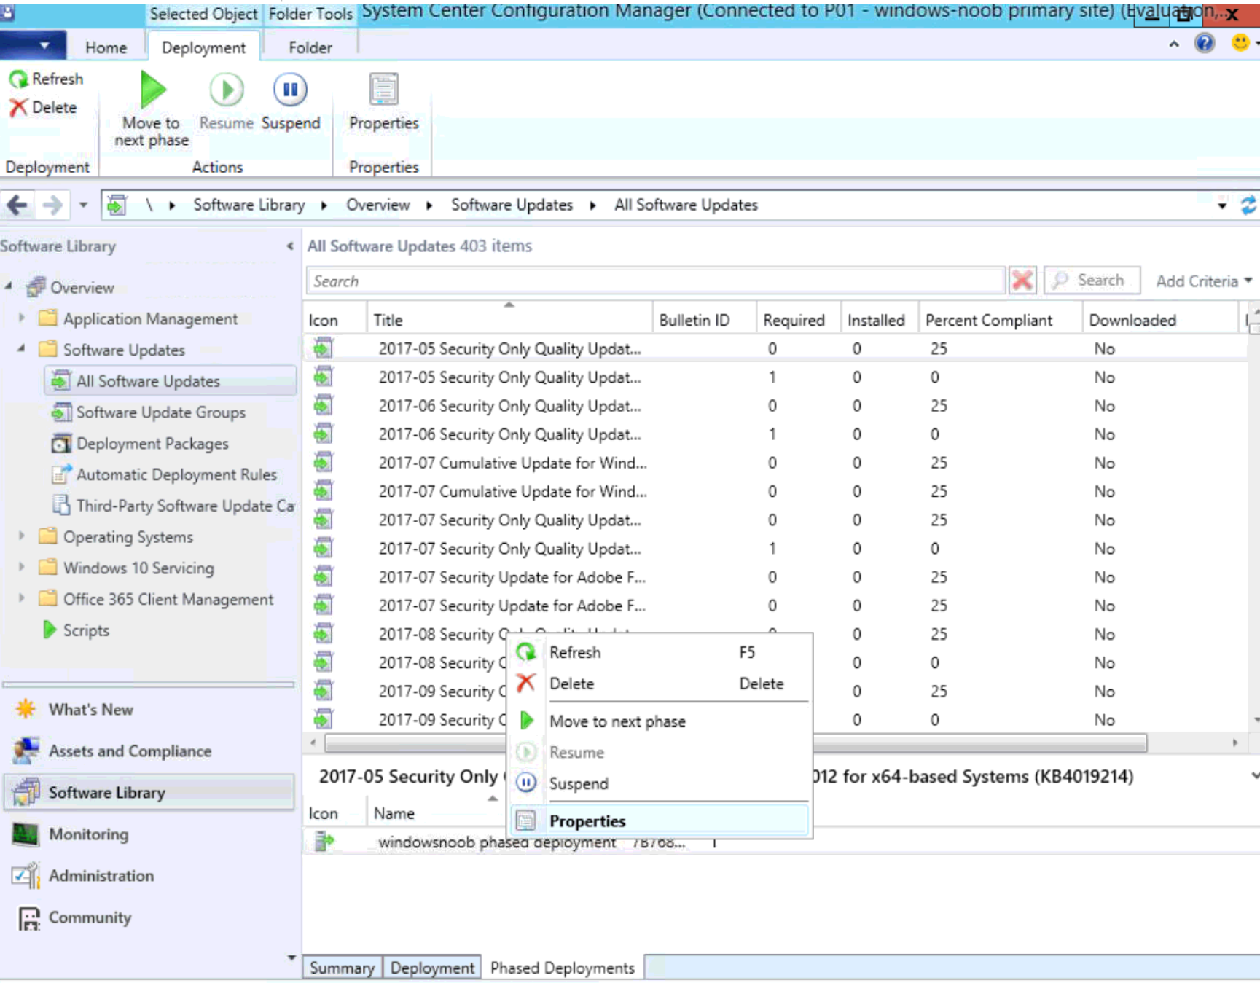This screenshot has height=983, width=1260.
Task: Select the windowsnoob phased deployment row
Action: (780, 843)
